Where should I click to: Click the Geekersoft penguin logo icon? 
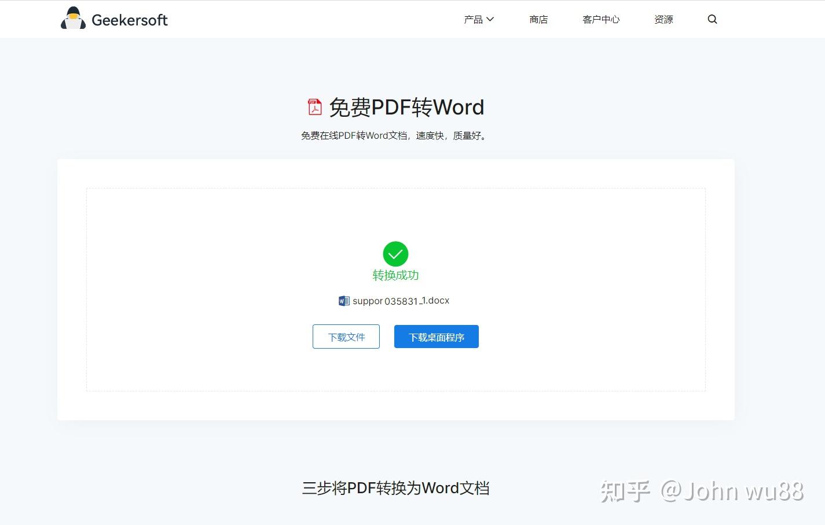point(73,19)
